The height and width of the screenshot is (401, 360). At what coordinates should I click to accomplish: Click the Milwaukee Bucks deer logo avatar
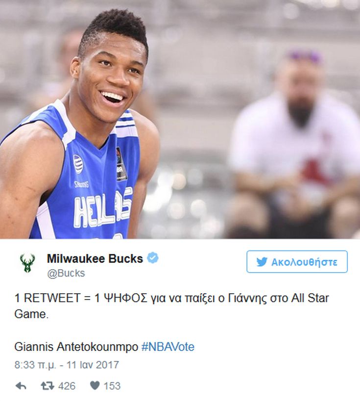tap(27, 263)
